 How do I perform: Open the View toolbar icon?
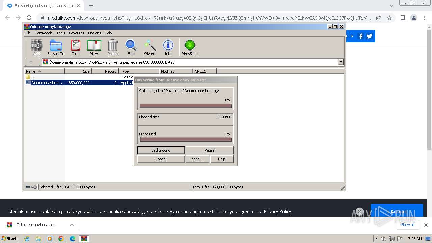tap(94, 47)
